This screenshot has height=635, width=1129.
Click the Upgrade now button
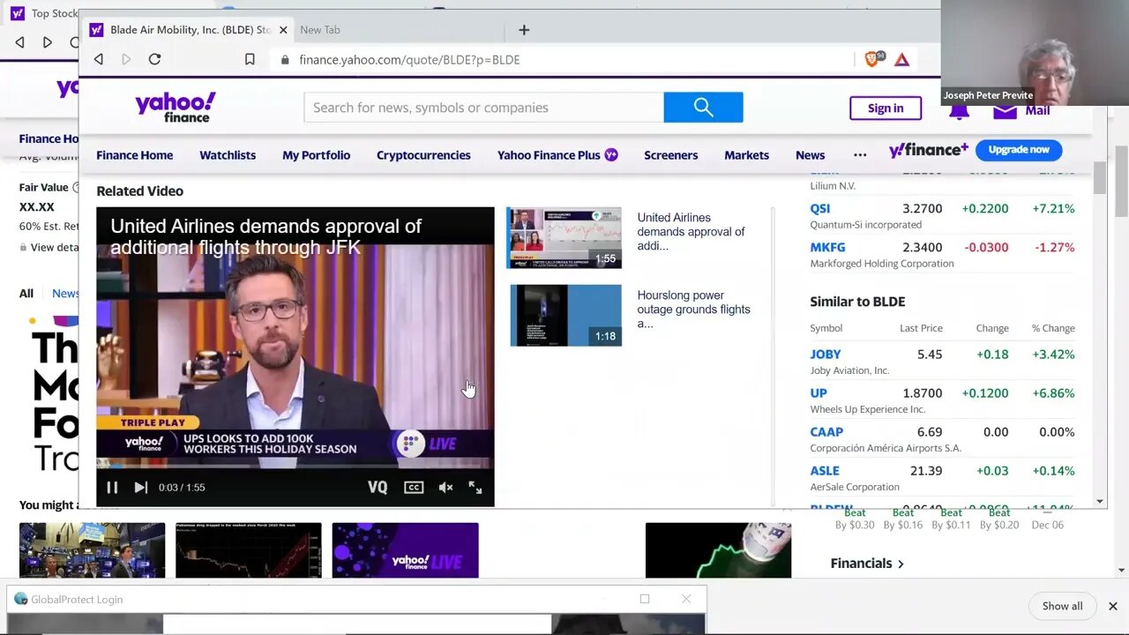tap(1019, 150)
